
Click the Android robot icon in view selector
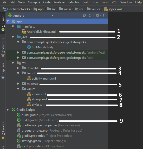(10, 15)
